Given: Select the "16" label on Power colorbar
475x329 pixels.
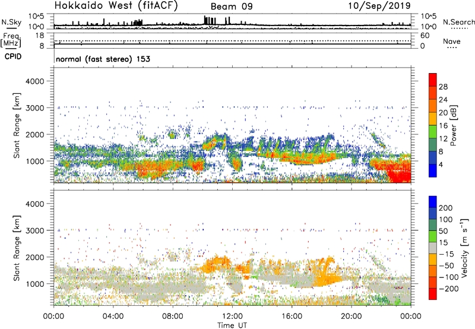Looking at the screenshot, I should 443,126.
